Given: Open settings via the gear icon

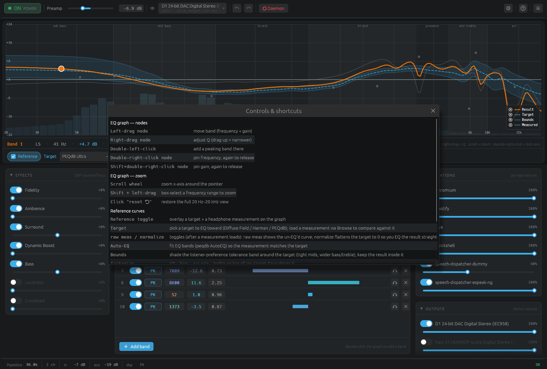Looking at the screenshot, I should coord(508,8).
